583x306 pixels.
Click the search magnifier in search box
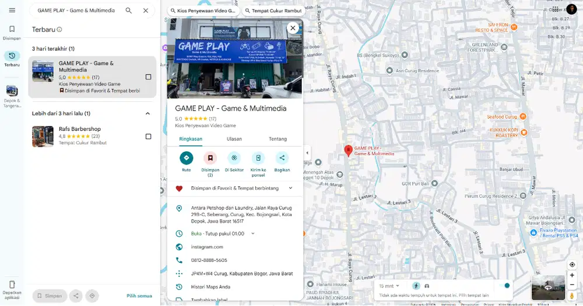129,10
